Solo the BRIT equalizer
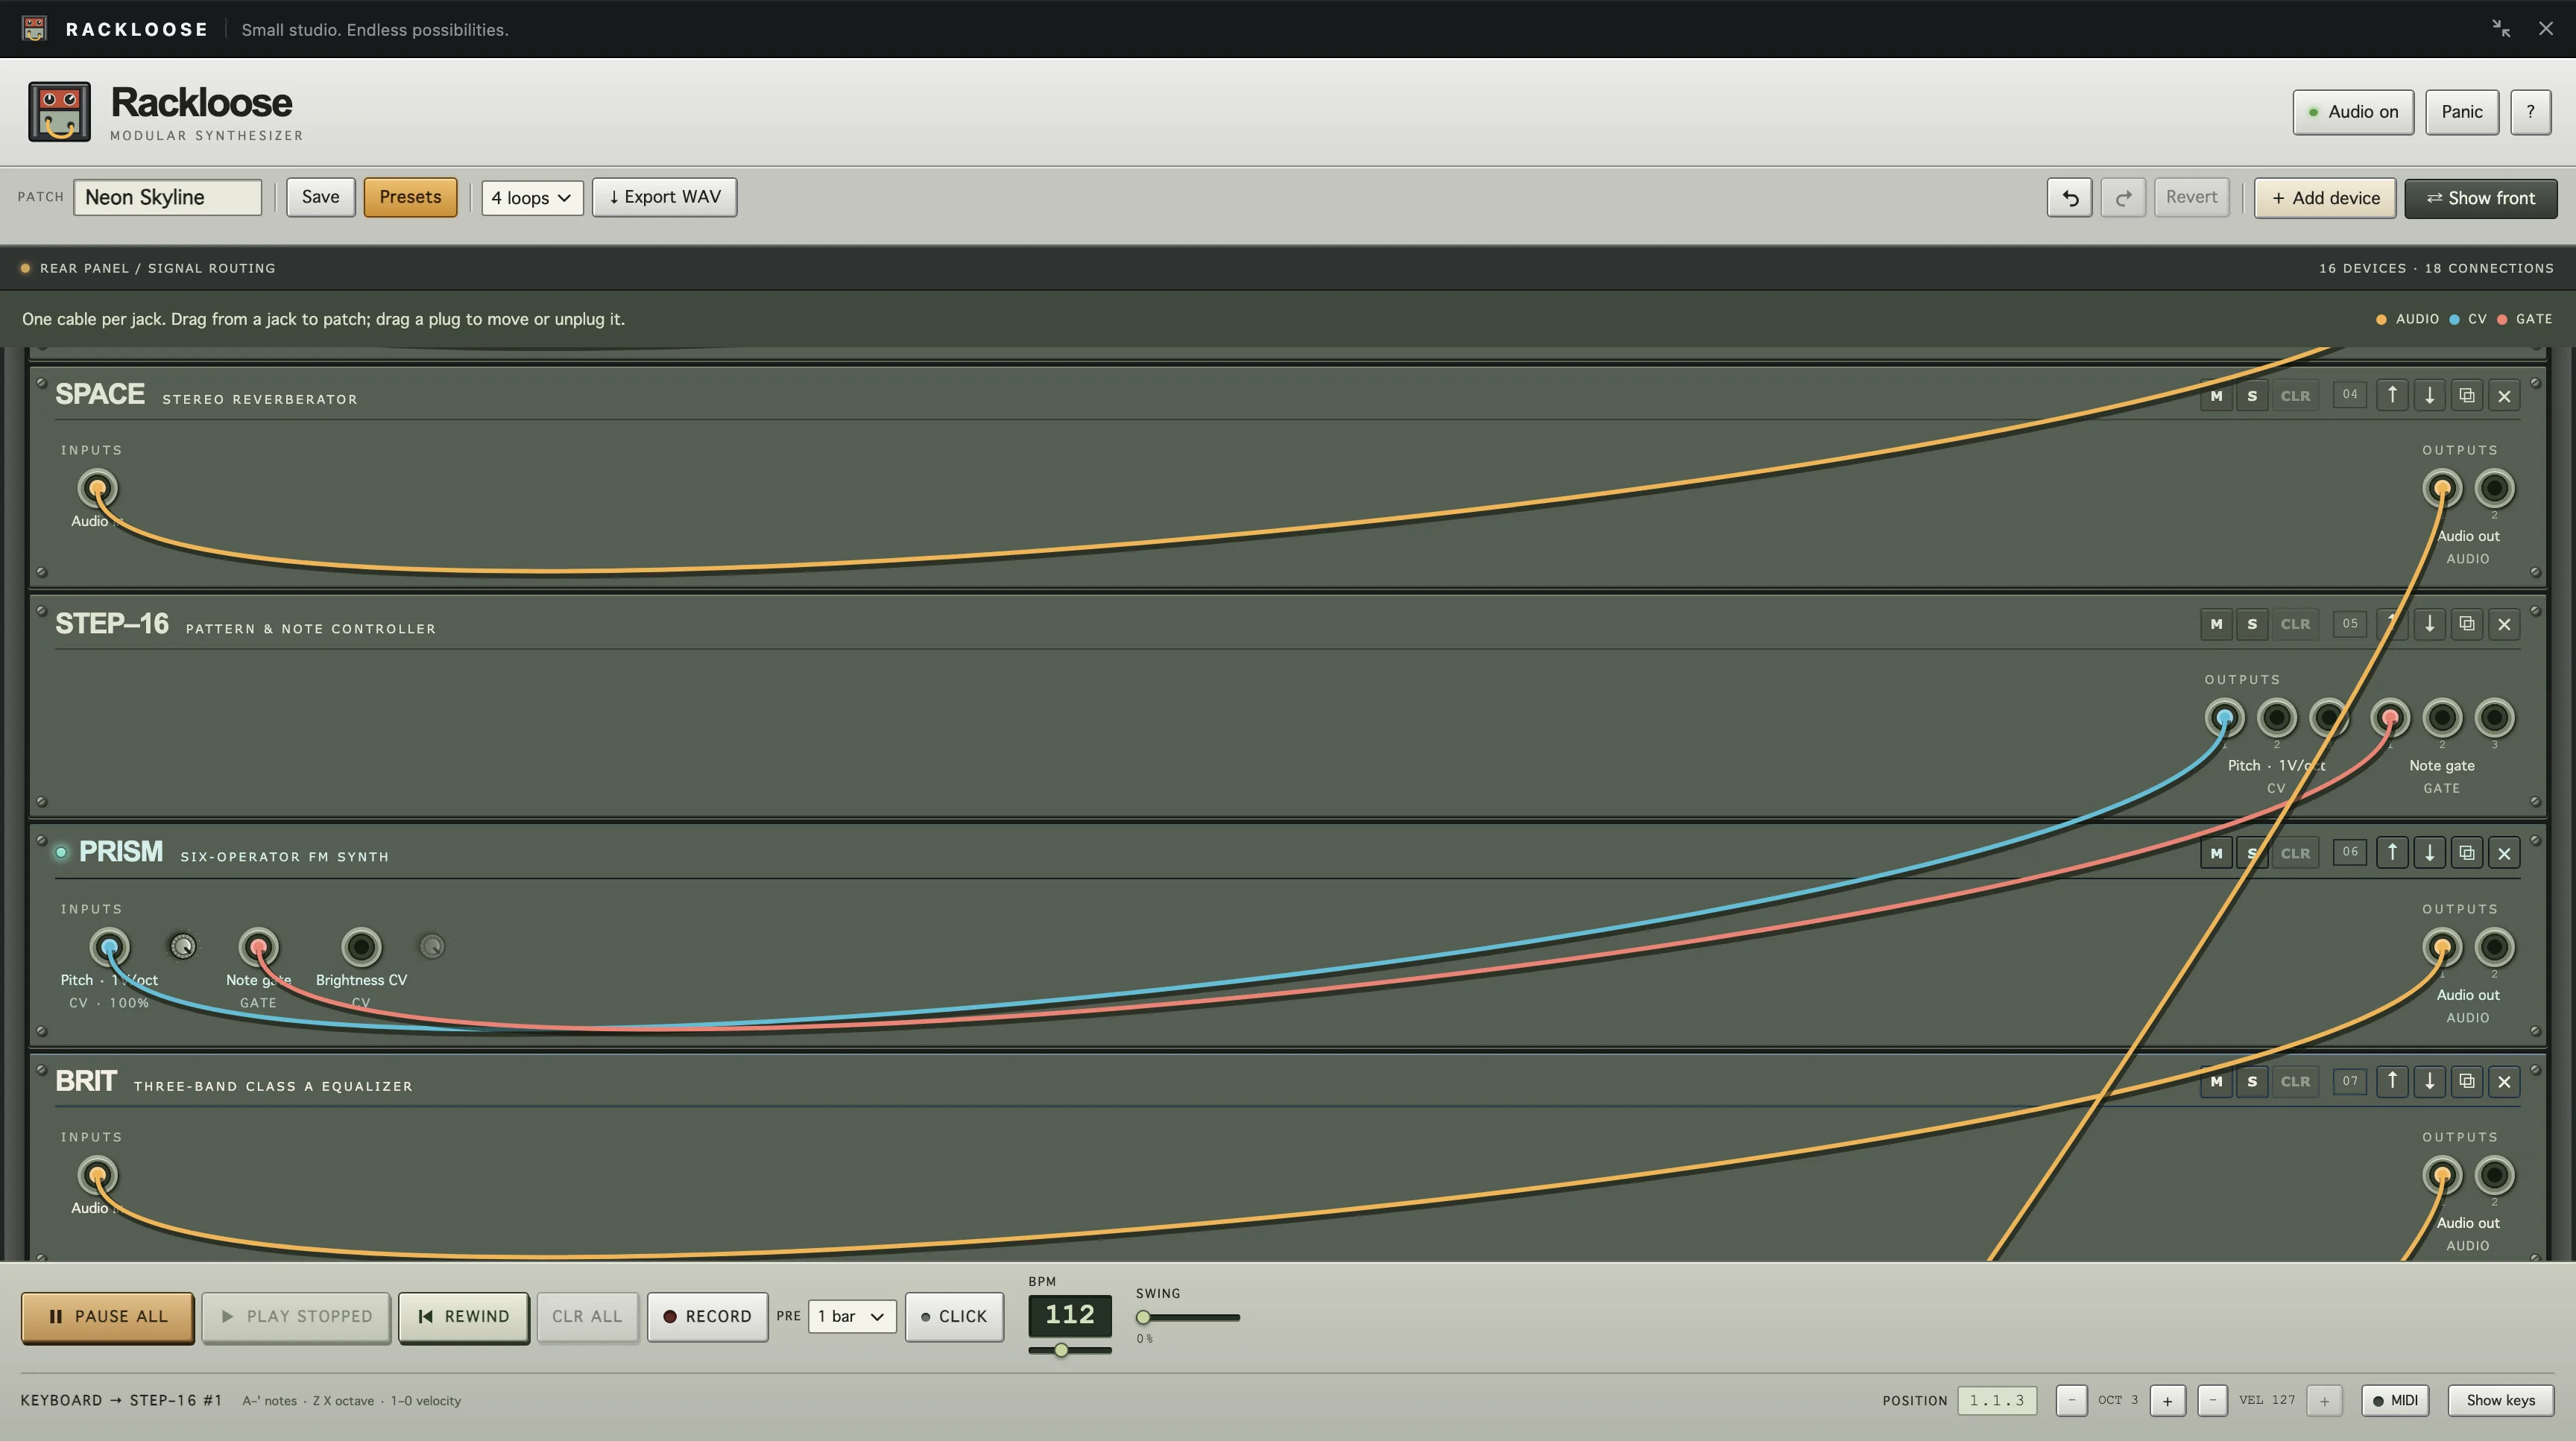Image resolution: width=2576 pixels, height=1441 pixels. [x=2252, y=1081]
